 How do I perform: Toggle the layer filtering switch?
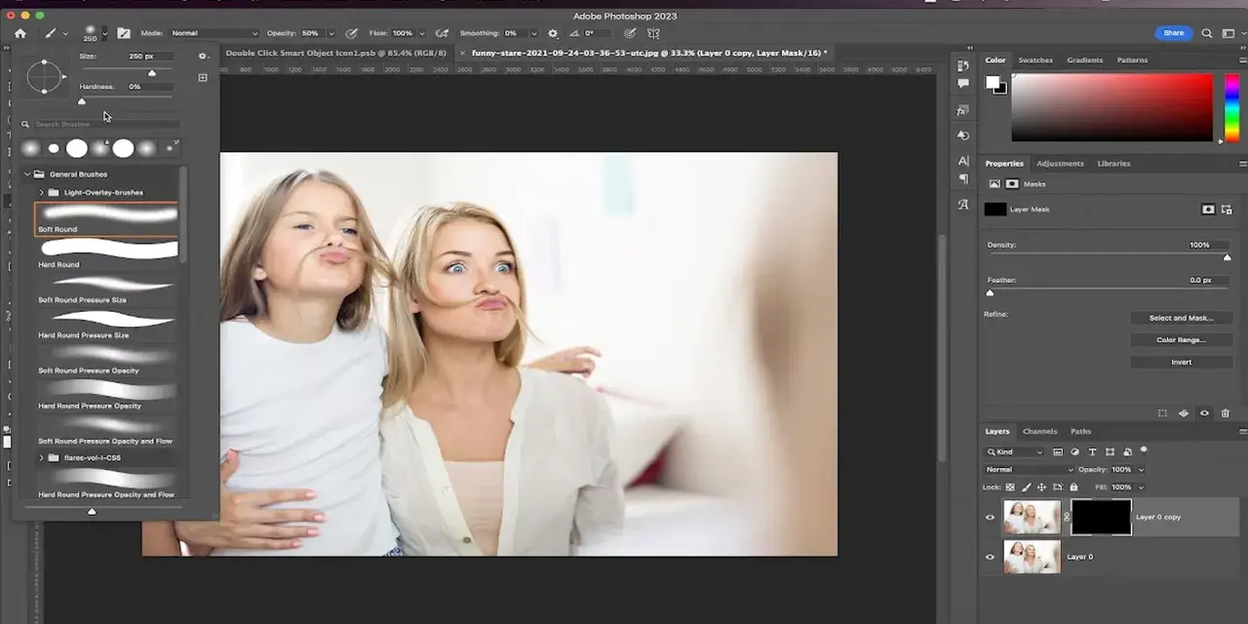click(x=1144, y=450)
